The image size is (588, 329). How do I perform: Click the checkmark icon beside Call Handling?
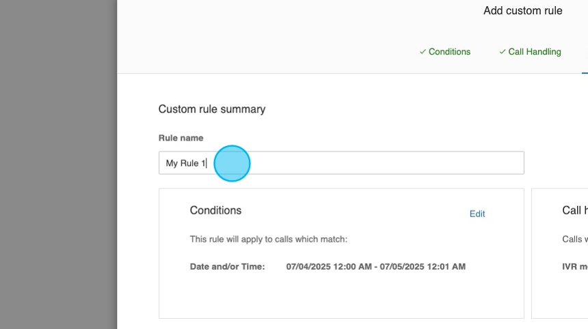coord(503,52)
